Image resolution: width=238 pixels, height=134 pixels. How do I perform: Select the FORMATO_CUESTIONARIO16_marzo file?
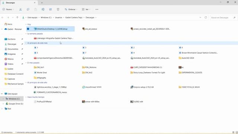[51, 92]
